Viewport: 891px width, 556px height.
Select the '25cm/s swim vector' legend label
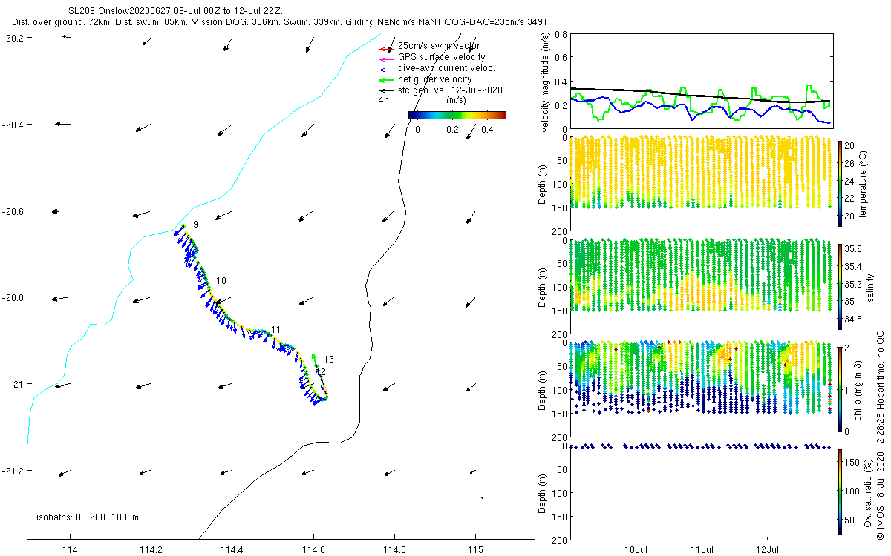pos(438,46)
